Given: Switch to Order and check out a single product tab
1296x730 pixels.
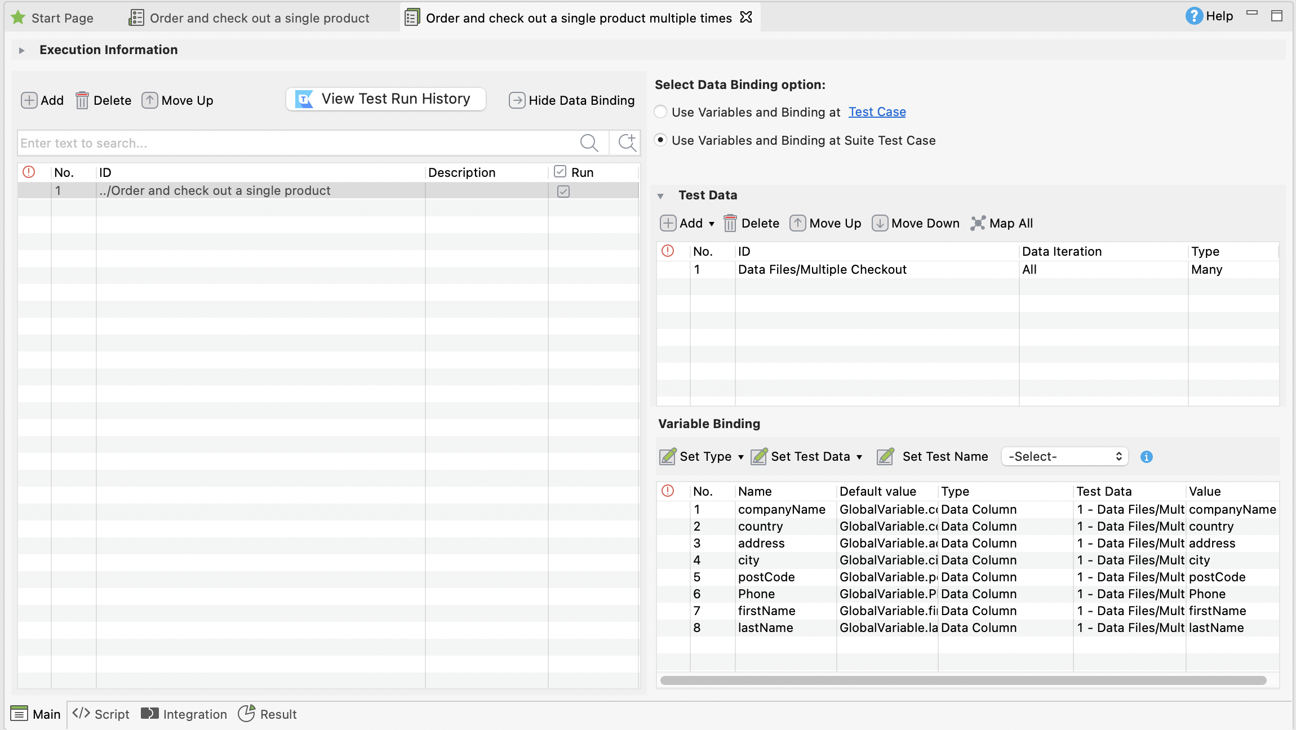Looking at the screenshot, I should click(248, 18).
